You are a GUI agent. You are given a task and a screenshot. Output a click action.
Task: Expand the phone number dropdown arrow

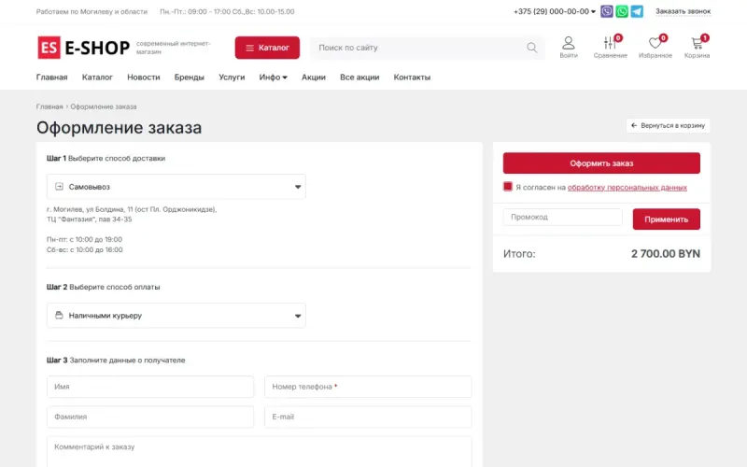[x=593, y=11]
